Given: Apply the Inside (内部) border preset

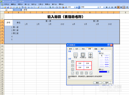Looking at the screenshot, I should [x=91, y=55].
